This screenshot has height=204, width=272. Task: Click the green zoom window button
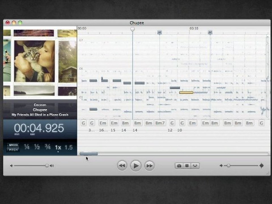point(20,23)
